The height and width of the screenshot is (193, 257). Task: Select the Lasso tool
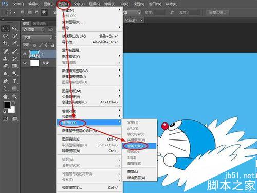point(5,36)
